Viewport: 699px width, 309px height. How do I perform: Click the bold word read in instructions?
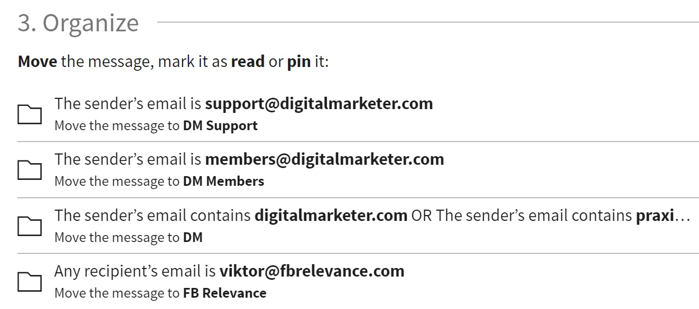coord(247,61)
